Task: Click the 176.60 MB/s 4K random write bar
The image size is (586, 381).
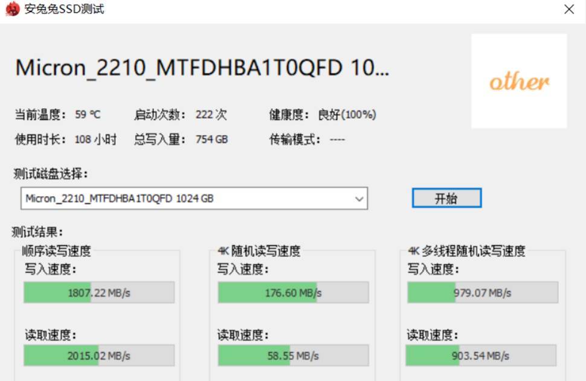Action: pos(294,292)
